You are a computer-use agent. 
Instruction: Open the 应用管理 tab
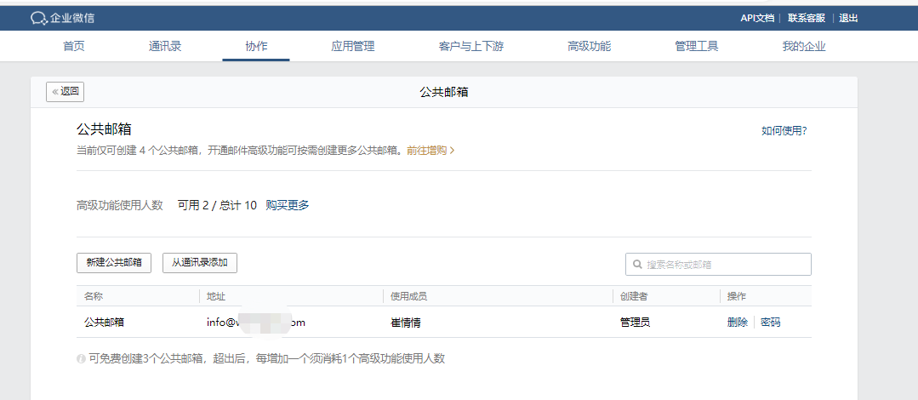[x=352, y=46]
